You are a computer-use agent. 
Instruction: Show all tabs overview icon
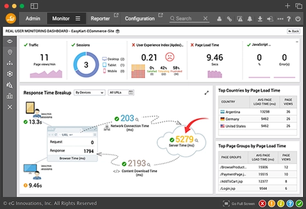tap(299, 6)
